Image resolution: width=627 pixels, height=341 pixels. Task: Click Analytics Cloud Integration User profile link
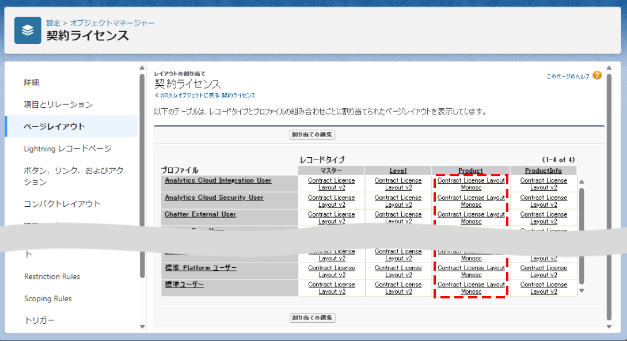218,180
